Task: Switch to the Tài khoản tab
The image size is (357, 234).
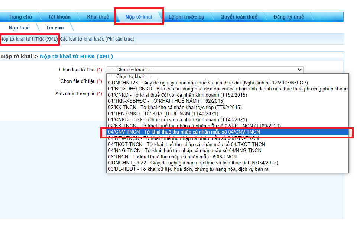Action: point(59,17)
